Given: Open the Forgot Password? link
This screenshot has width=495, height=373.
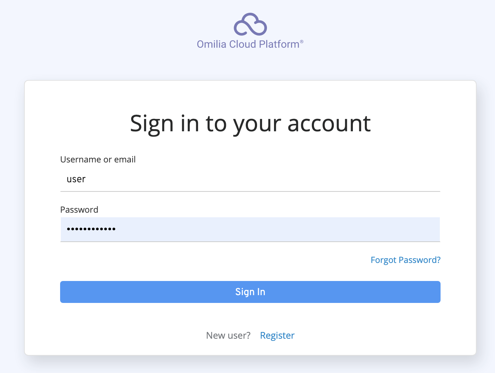Looking at the screenshot, I should pyautogui.click(x=405, y=260).
